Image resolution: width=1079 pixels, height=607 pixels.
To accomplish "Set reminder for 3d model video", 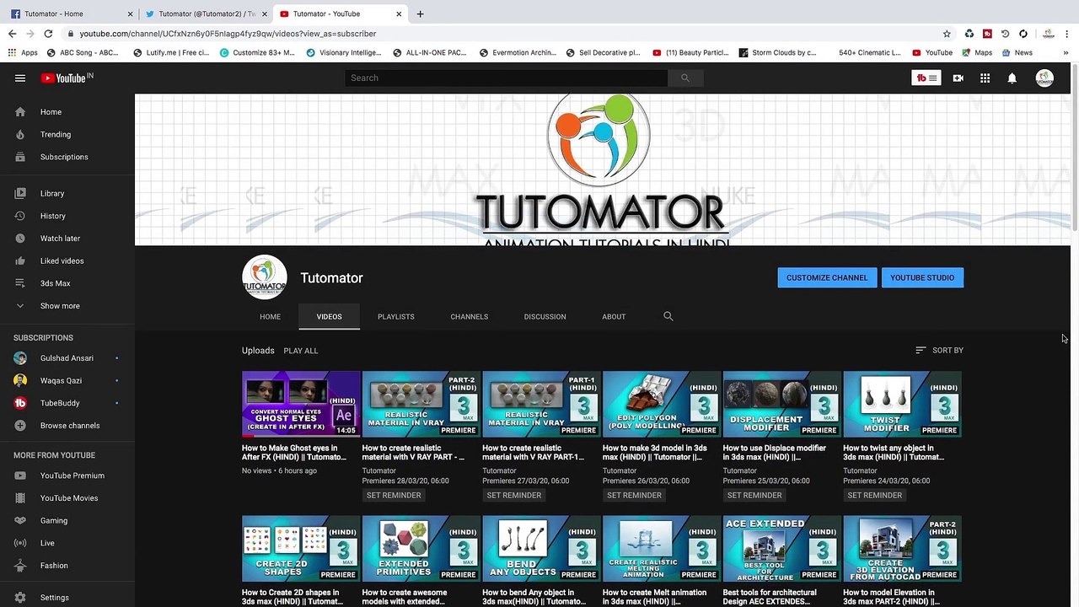I will 635,495.
